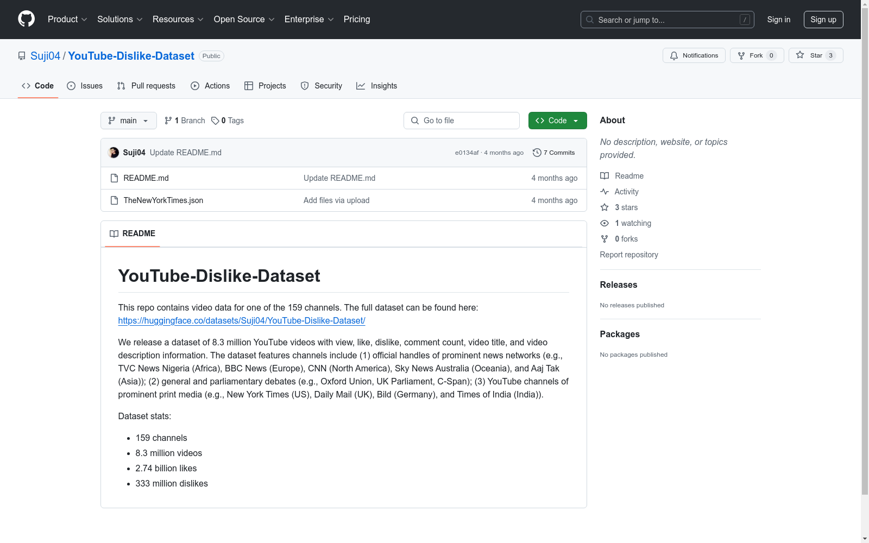
Task: Click the 2.74 billion likes bullet
Action: point(166,469)
